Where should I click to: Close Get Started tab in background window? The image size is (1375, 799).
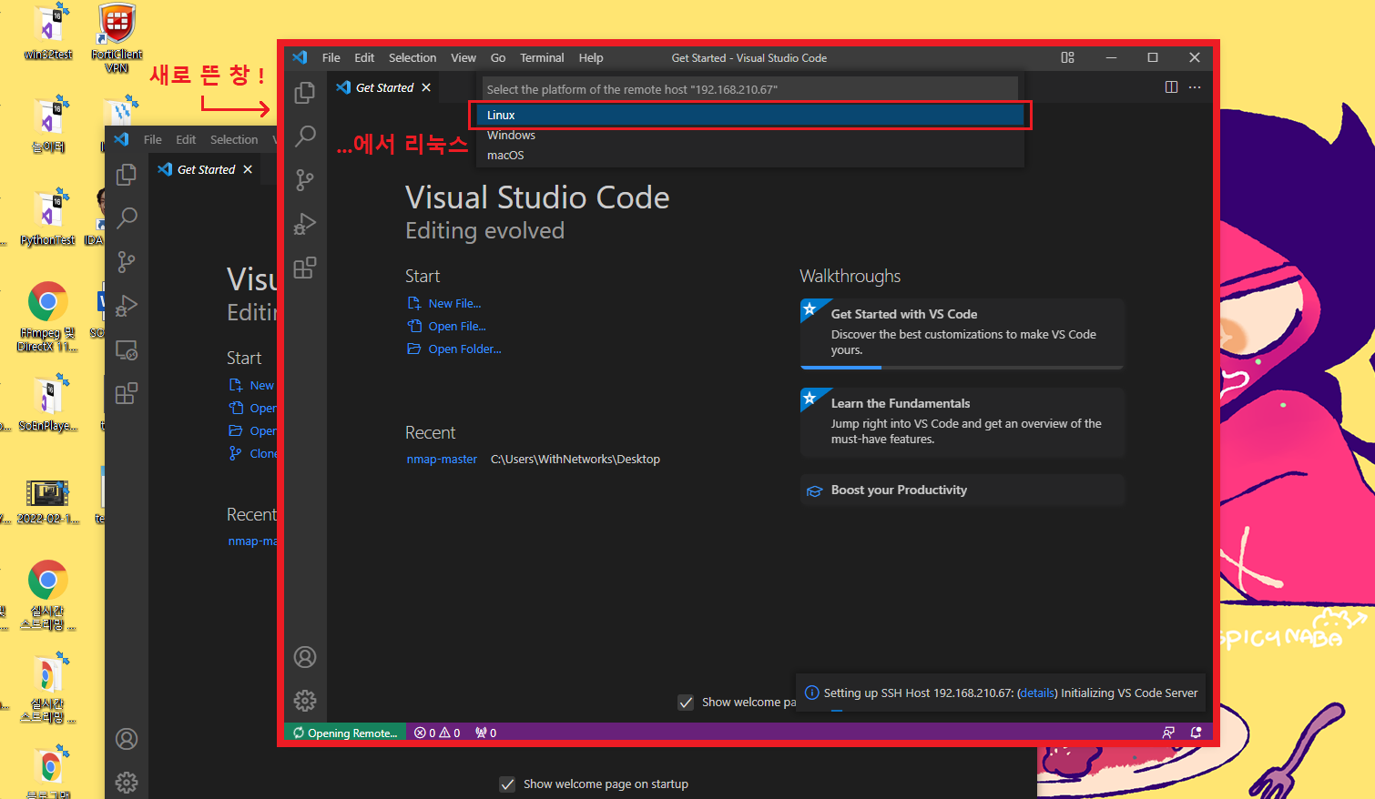(x=248, y=169)
